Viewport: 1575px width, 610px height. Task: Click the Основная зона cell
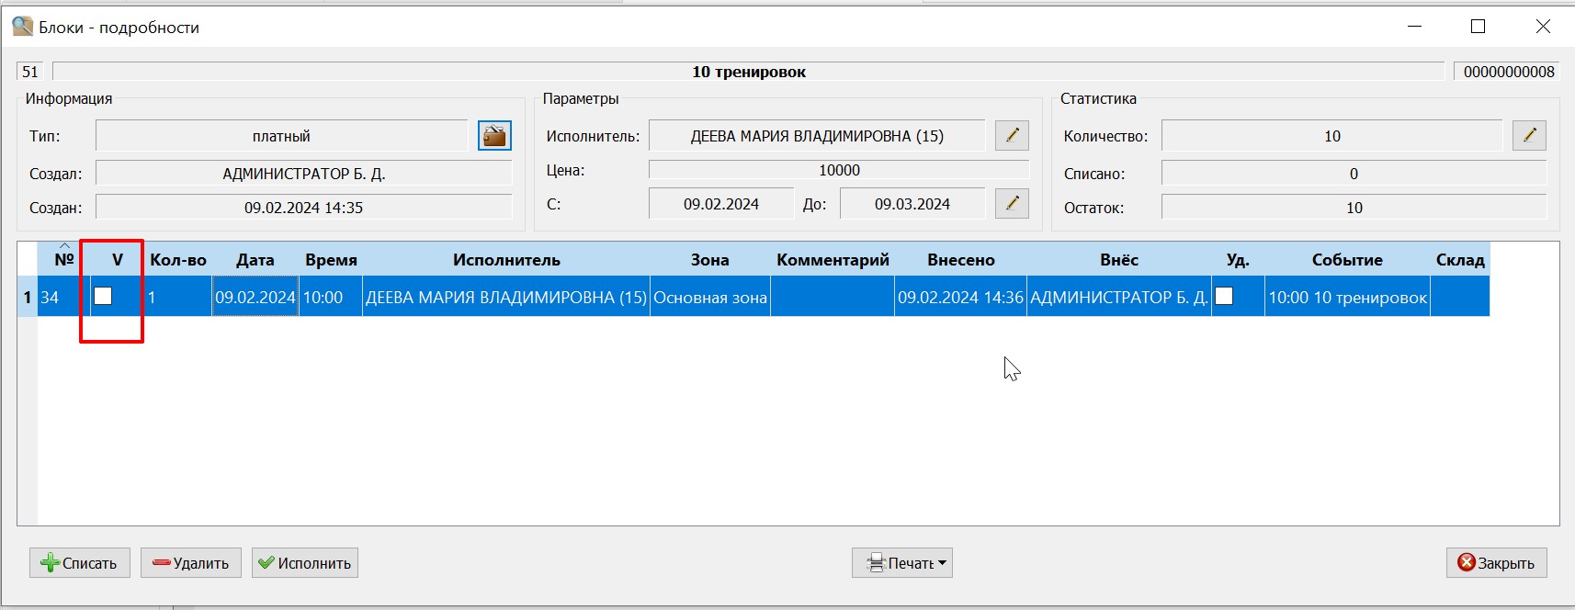(x=710, y=297)
